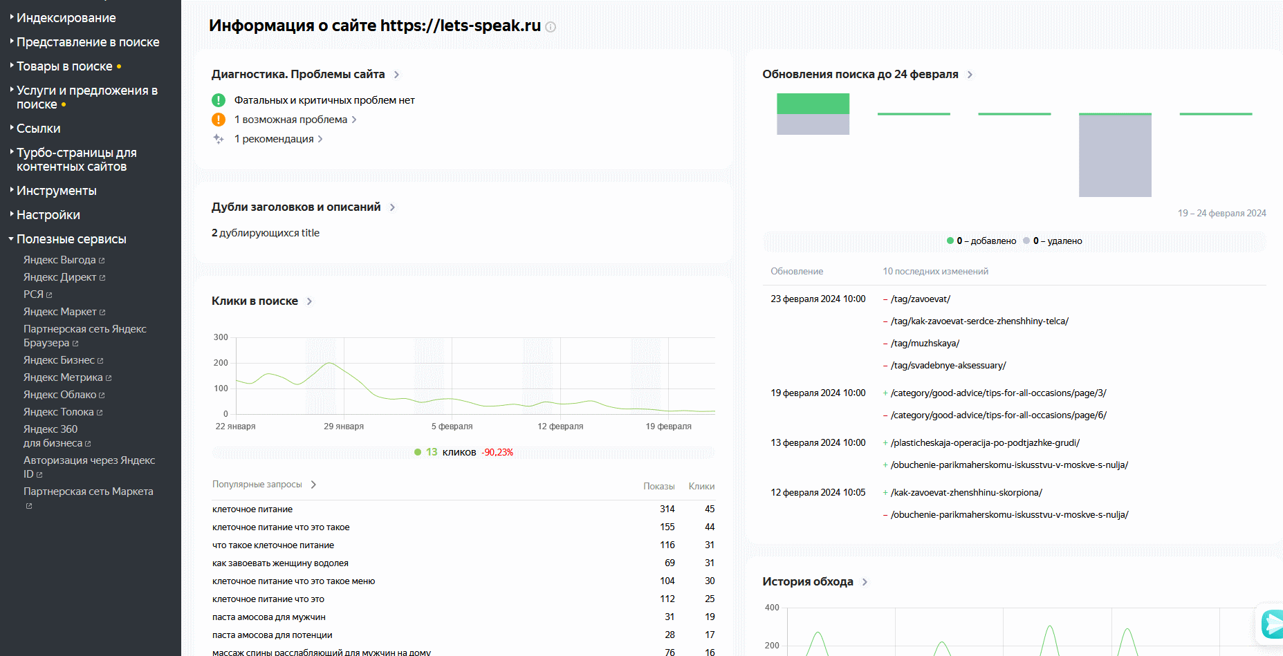View the 1 рекомендация details
The height and width of the screenshot is (656, 1283).
click(279, 139)
